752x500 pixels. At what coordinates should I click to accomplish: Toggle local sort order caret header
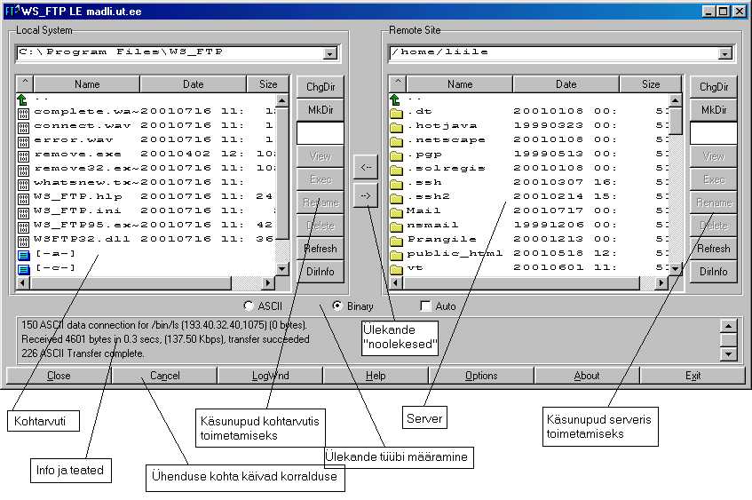pyautogui.click(x=25, y=84)
